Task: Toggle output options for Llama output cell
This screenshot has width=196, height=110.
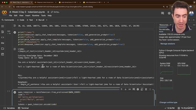Action: coord(15,49)
